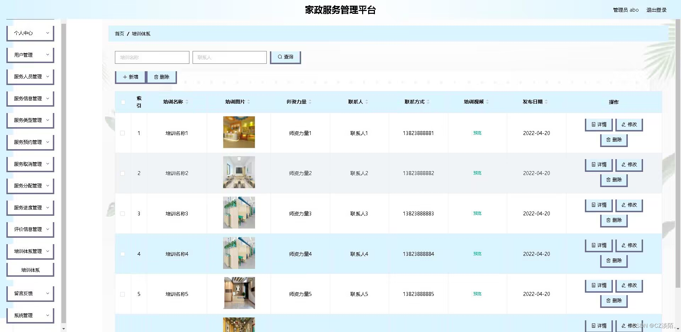Click the 新增 add button
Viewport: 681px width, 332px height.
[131, 77]
